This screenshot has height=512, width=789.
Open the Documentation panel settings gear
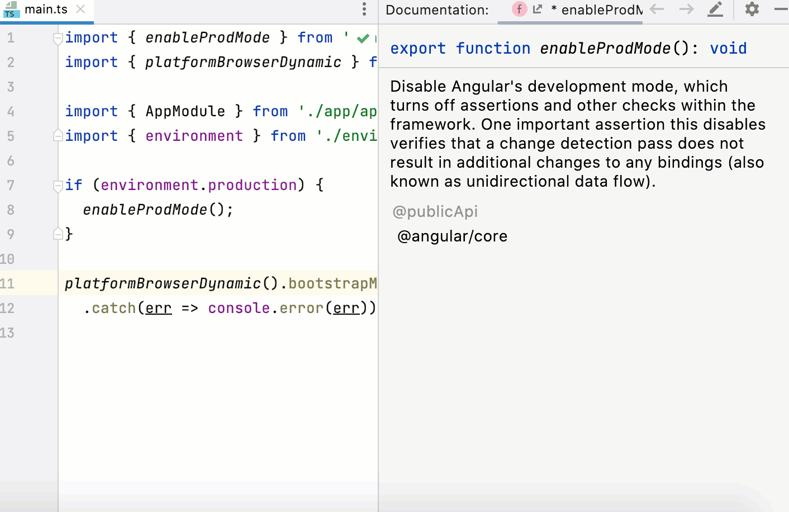point(751,10)
